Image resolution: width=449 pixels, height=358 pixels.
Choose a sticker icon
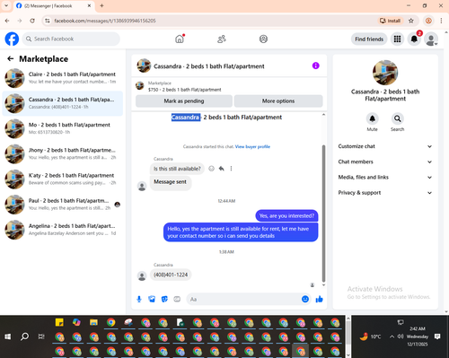point(164,299)
